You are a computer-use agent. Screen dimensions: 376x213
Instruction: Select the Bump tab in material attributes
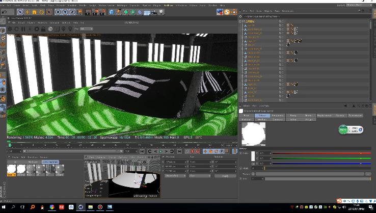[x=293, y=116]
